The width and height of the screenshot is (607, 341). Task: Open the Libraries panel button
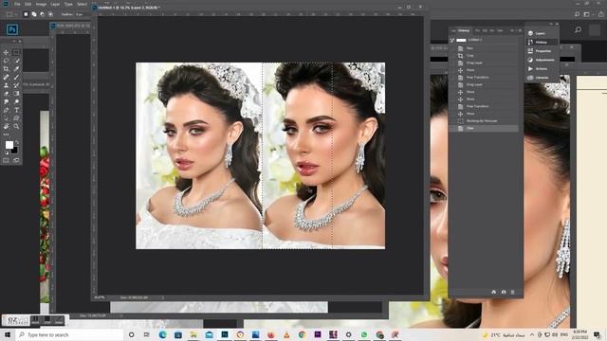[542, 78]
